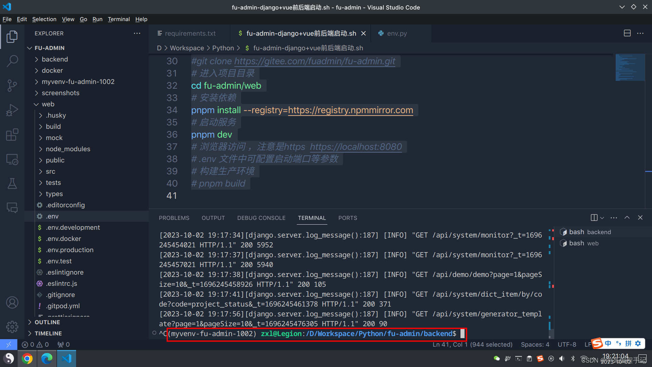Open the Source Control view
The height and width of the screenshot is (367, 652).
tap(13, 86)
